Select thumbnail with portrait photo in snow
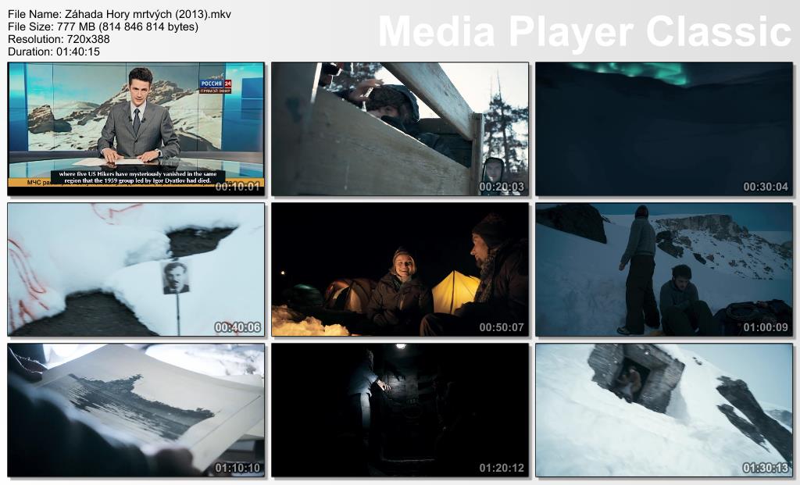Image resolution: width=800 pixels, height=485 pixels. click(x=136, y=269)
